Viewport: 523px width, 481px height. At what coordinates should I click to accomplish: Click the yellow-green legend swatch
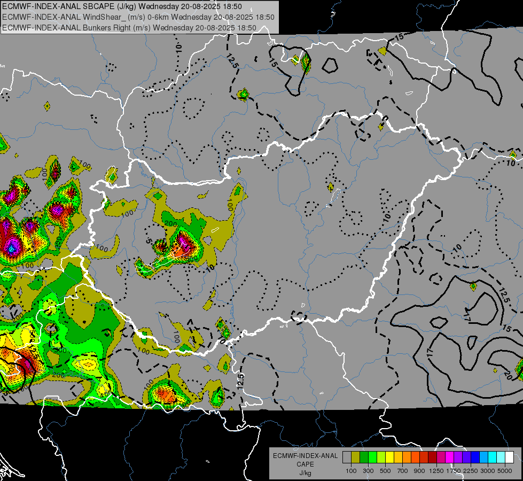[381, 457]
